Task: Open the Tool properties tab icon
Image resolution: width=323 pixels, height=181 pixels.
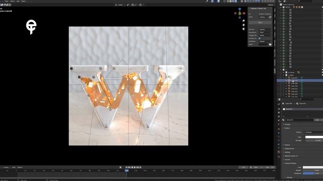Action: pyautogui.click(x=279, y=104)
